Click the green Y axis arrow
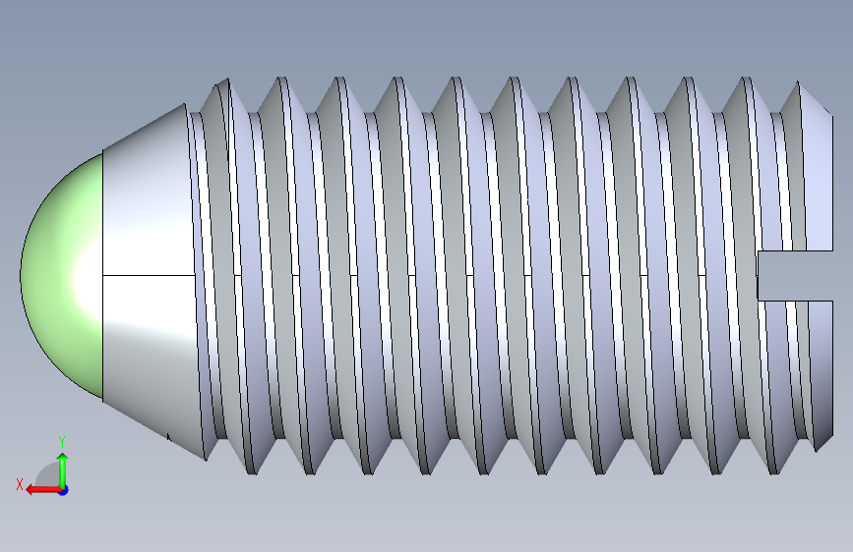Screen dimensions: 853x552 click(x=63, y=469)
